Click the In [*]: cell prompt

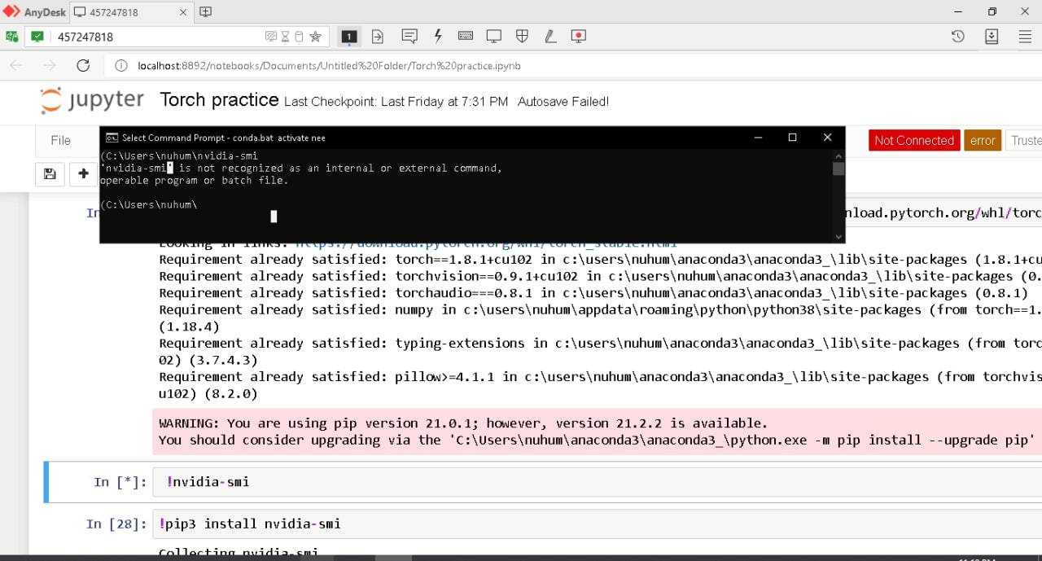click(x=120, y=482)
